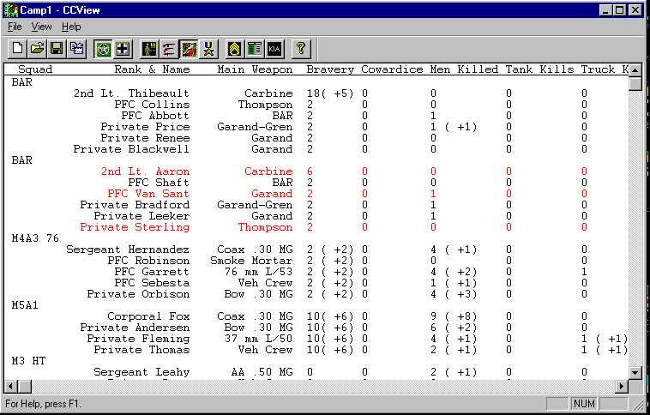Select PFC Abbott in the list
This screenshot has height=415, width=650.
tap(316, 116)
